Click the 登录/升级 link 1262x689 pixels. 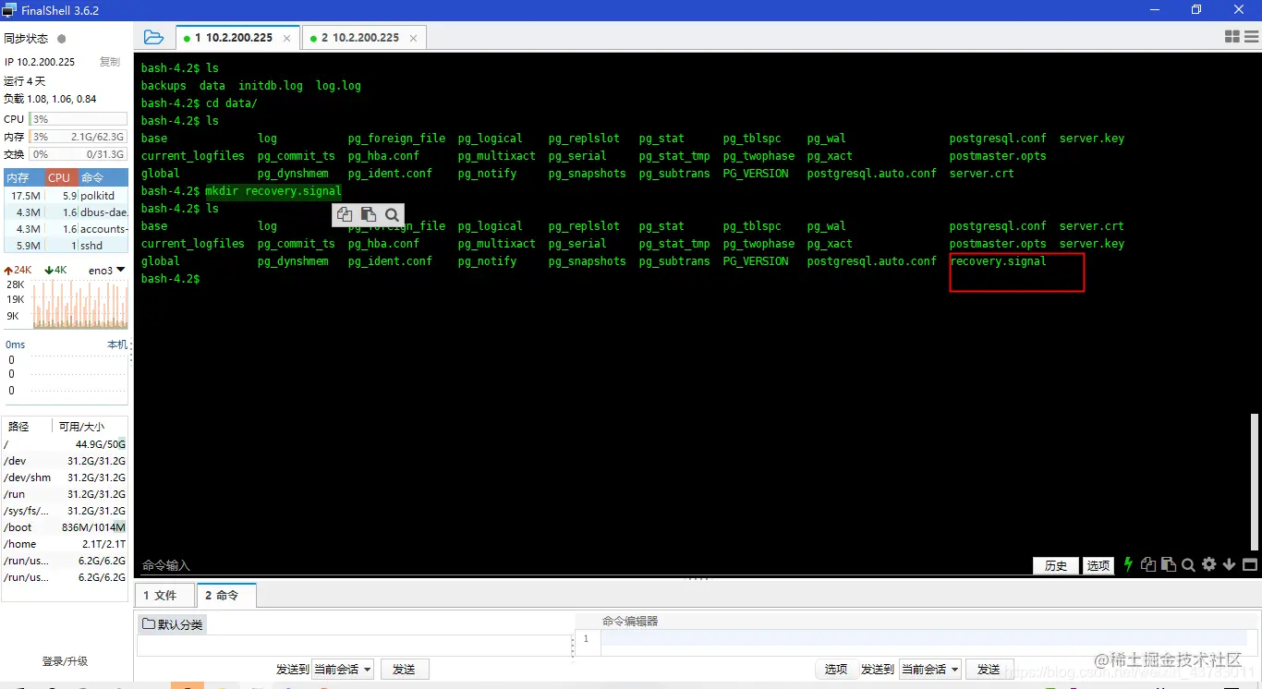click(x=65, y=661)
